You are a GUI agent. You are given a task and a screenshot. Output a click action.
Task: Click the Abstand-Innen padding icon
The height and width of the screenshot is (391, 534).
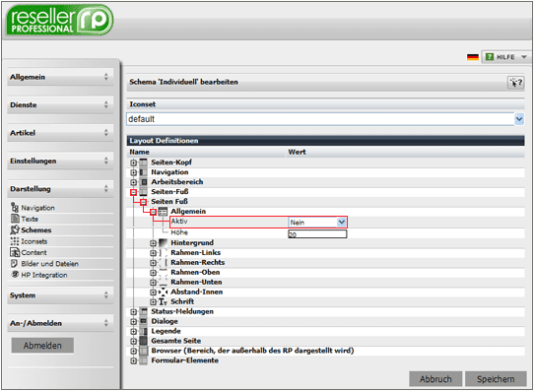tap(164, 292)
